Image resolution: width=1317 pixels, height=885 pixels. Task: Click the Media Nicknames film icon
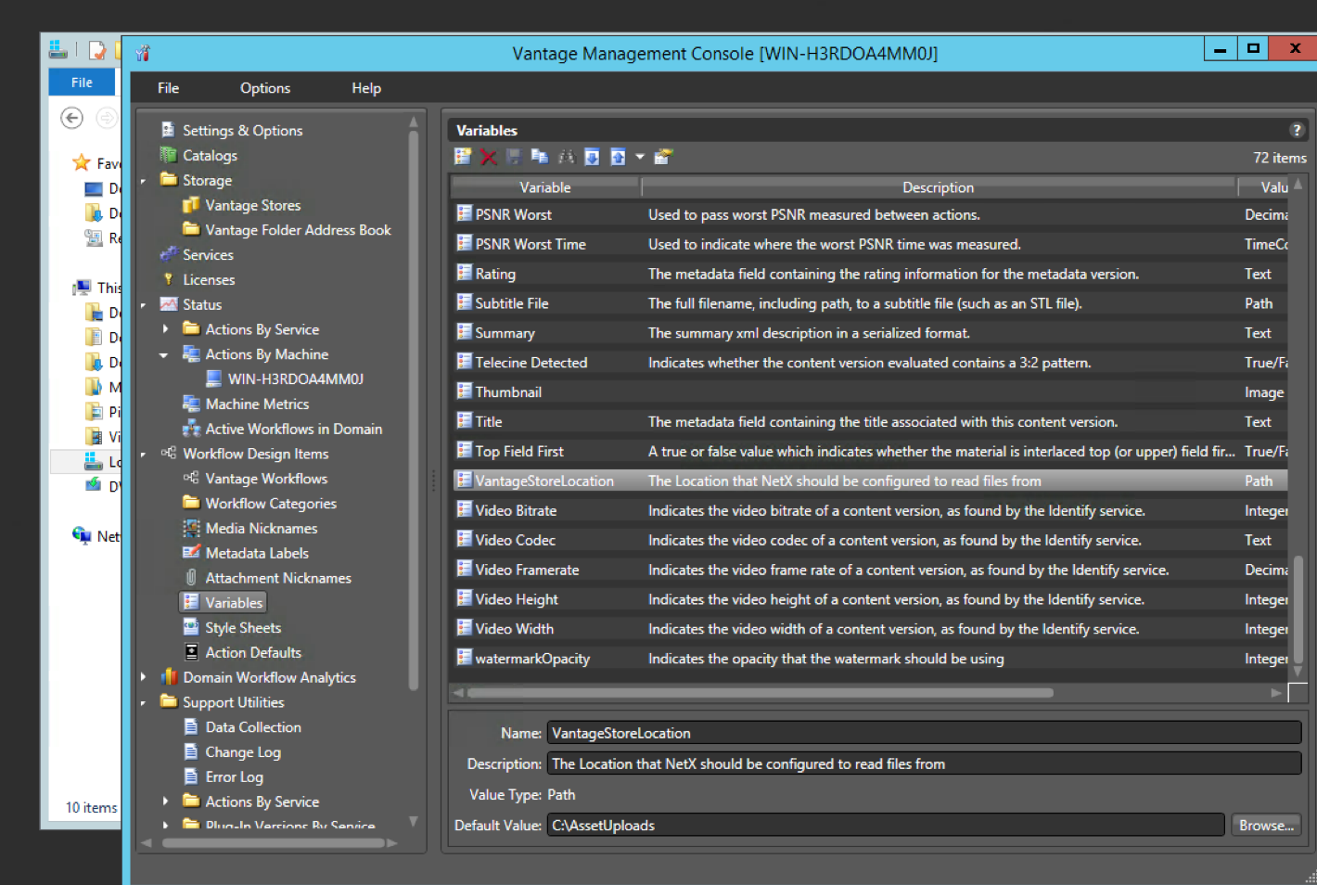tap(191, 528)
